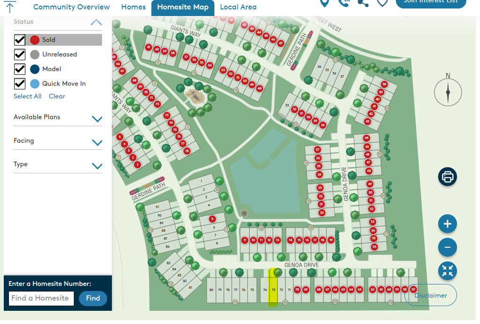Screen dimensions: 480x324
Task: Print the homesite map
Action: coord(448,177)
